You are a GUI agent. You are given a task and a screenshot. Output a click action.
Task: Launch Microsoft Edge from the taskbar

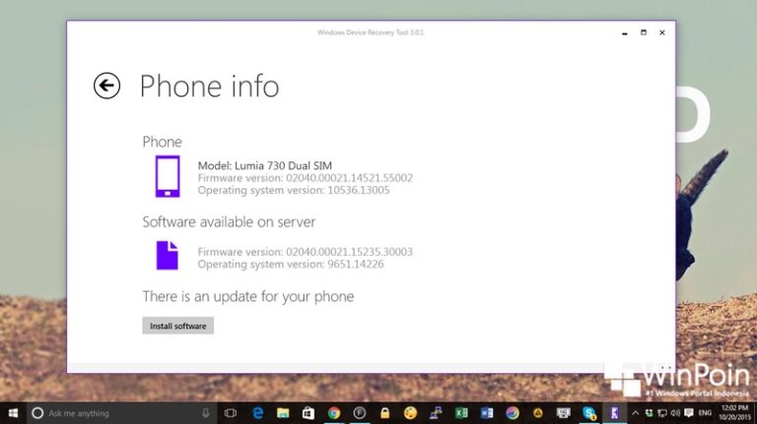point(258,413)
